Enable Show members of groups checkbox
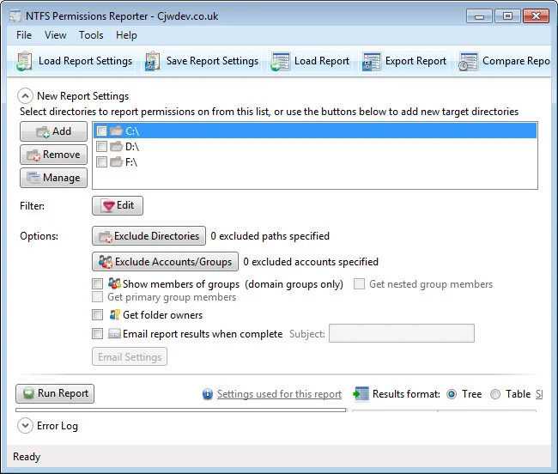Viewport: 558px width, 474px height. (x=97, y=283)
